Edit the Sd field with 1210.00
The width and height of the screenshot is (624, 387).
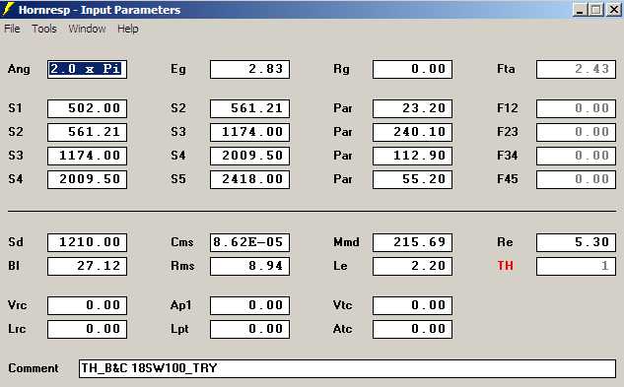click(x=87, y=242)
